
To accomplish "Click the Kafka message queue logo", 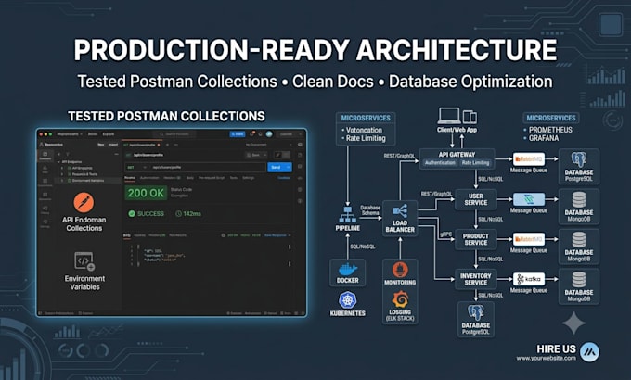I will click(x=529, y=279).
